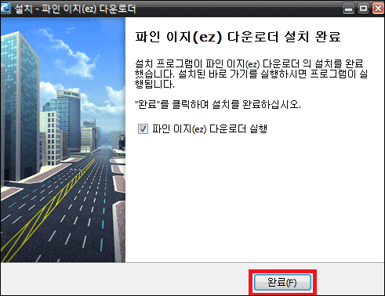Click the gray footer bar left of 완료(F)
Image resolution: width=385 pixels, height=296 pixels.
click(124, 280)
